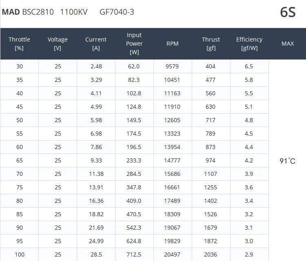Click the 91°C max temperature cell
The height and width of the screenshot is (261, 306).
(287, 161)
